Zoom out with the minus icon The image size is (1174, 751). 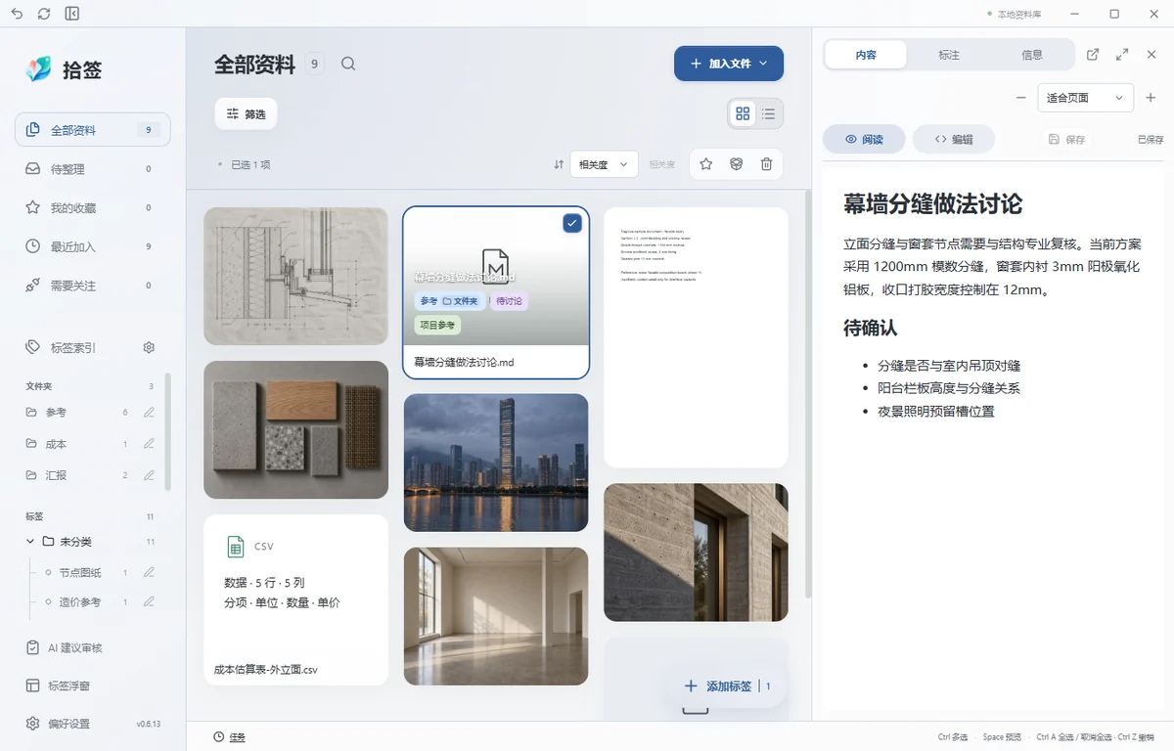[1021, 98]
